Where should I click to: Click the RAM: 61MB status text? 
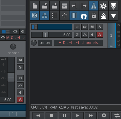point(59,107)
